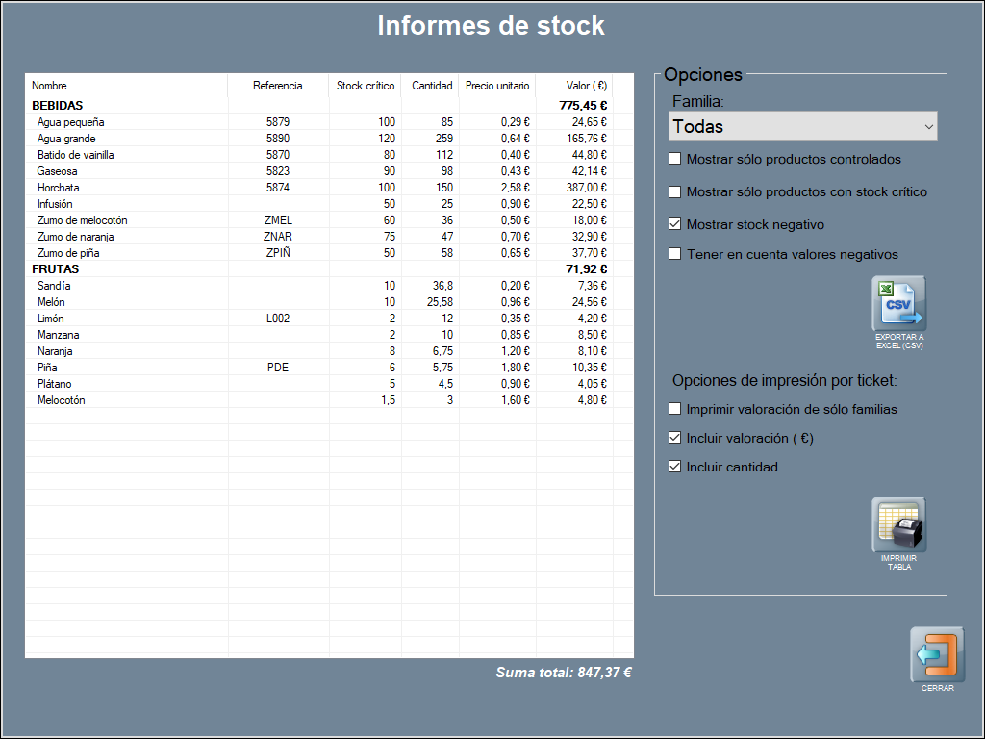This screenshot has height=739, width=985.
Task: Click the Cantidad column header
Action: 431,86
